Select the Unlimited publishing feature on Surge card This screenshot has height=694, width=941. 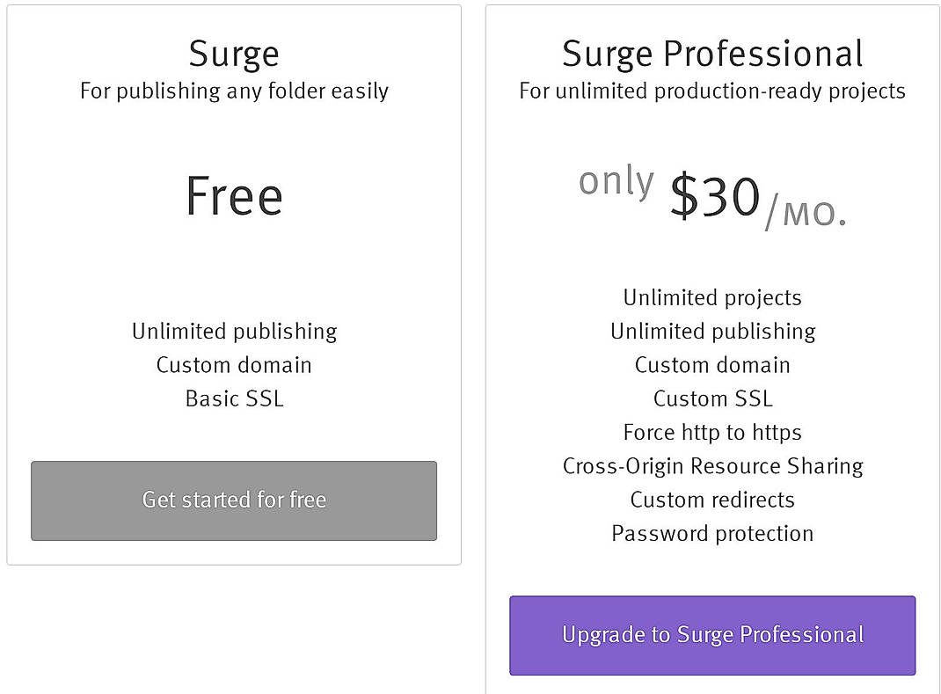click(233, 332)
